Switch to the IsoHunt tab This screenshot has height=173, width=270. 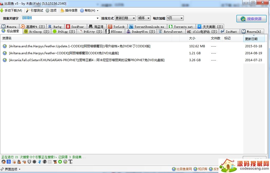point(229,32)
